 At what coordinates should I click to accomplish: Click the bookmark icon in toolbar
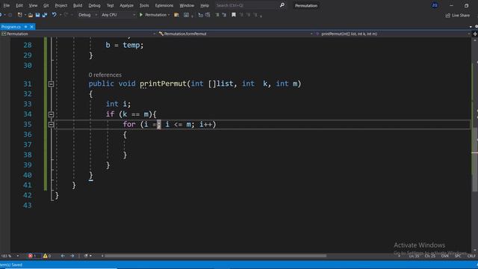(x=234, y=15)
